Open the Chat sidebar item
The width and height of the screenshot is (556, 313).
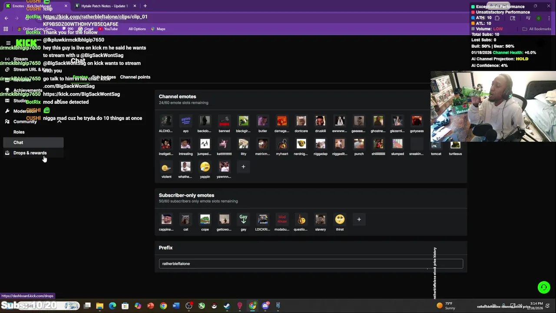click(x=33, y=143)
